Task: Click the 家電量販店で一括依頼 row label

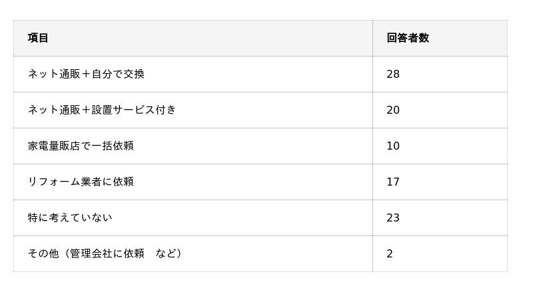Action: 81,146
